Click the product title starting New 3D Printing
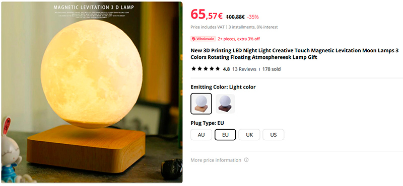The width and height of the screenshot is (403, 186). point(294,54)
